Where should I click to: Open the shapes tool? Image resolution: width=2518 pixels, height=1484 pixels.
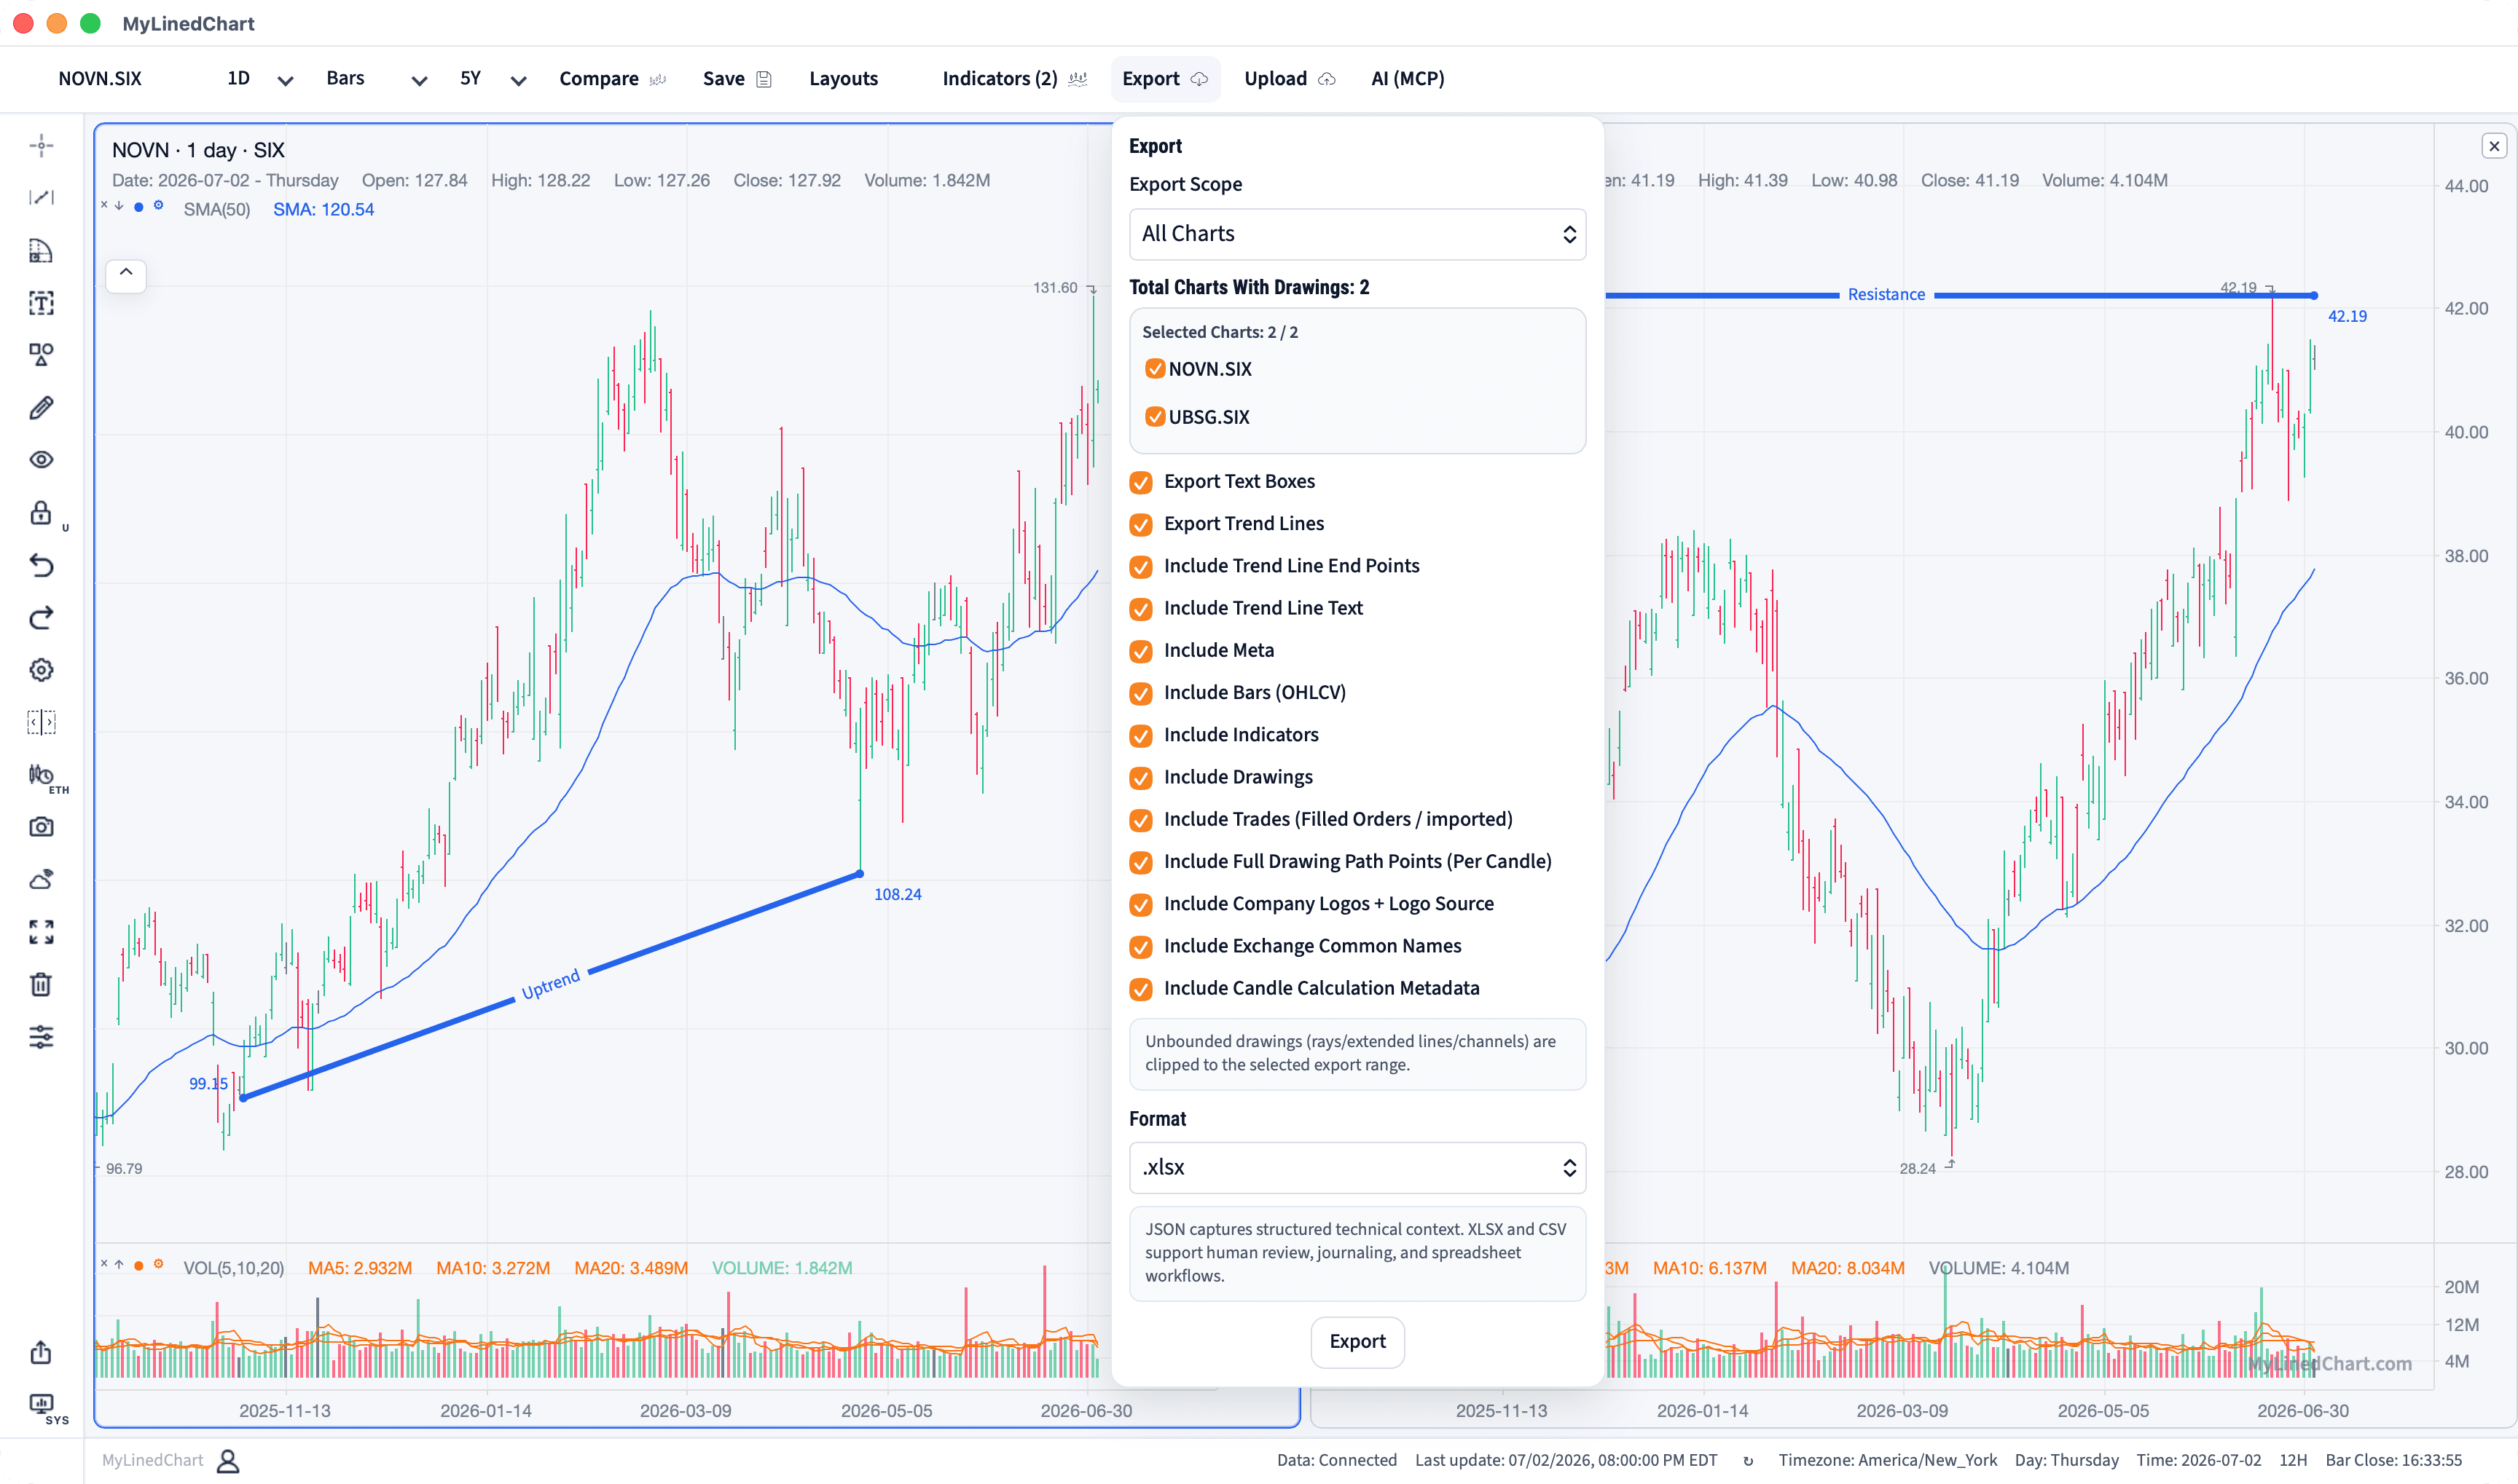tap(41, 355)
